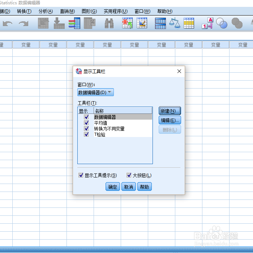Uncheck display box for T检验 toolbar
The image size is (253, 253).
[86, 134]
